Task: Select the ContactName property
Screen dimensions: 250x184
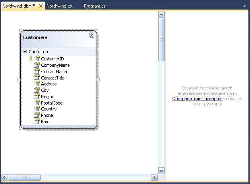Action: (x=54, y=72)
